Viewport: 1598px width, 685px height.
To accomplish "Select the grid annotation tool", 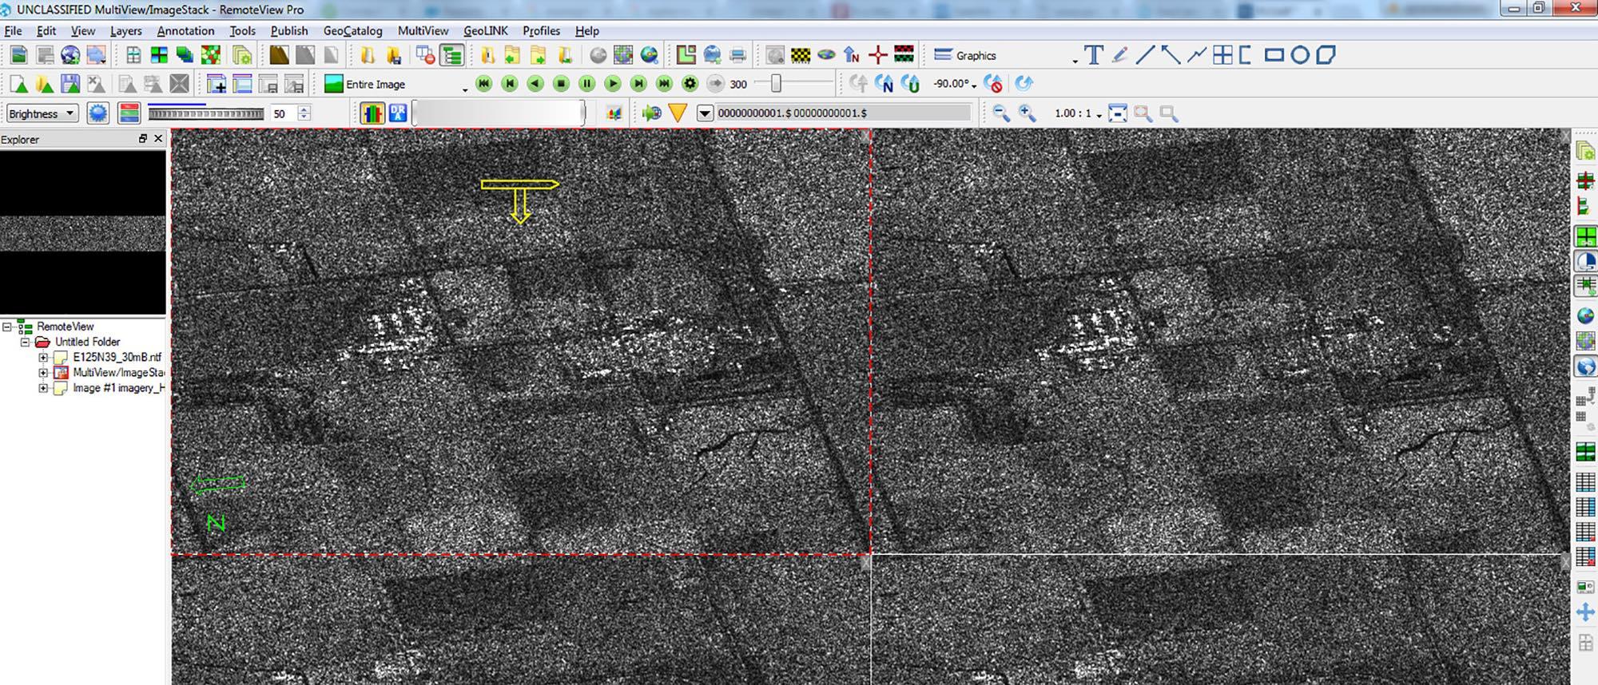I will [1222, 55].
